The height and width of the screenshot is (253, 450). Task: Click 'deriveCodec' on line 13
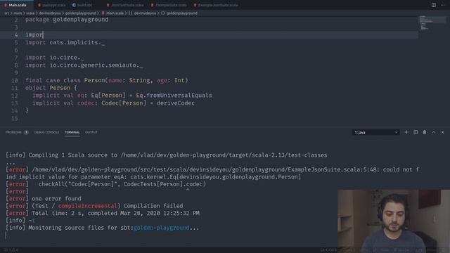click(x=176, y=103)
